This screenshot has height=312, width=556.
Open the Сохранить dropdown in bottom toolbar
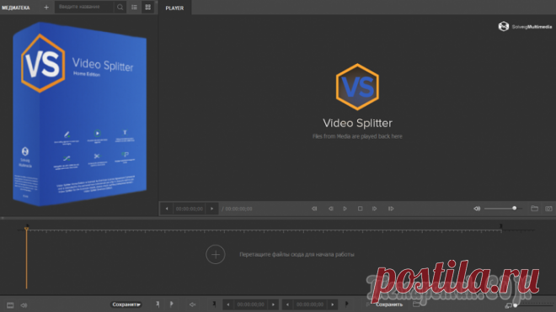coord(126,304)
